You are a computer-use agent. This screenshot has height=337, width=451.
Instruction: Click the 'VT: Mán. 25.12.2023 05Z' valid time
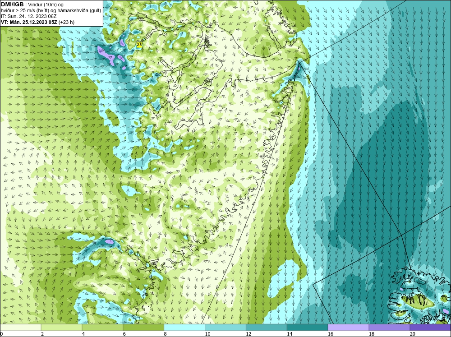[x=30, y=22]
